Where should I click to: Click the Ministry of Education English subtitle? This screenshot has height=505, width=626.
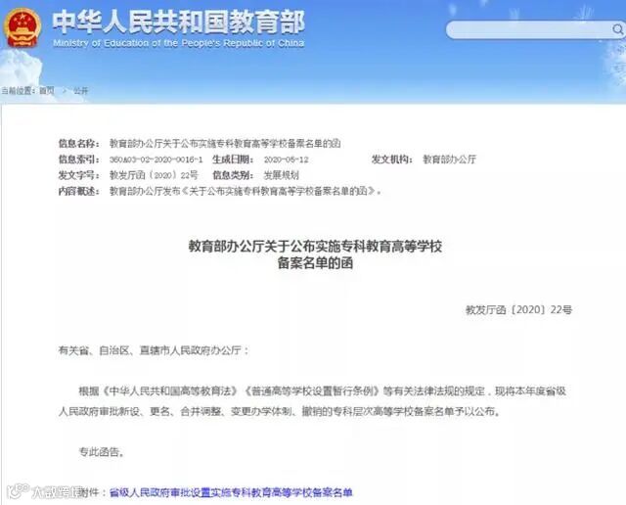point(178,43)
